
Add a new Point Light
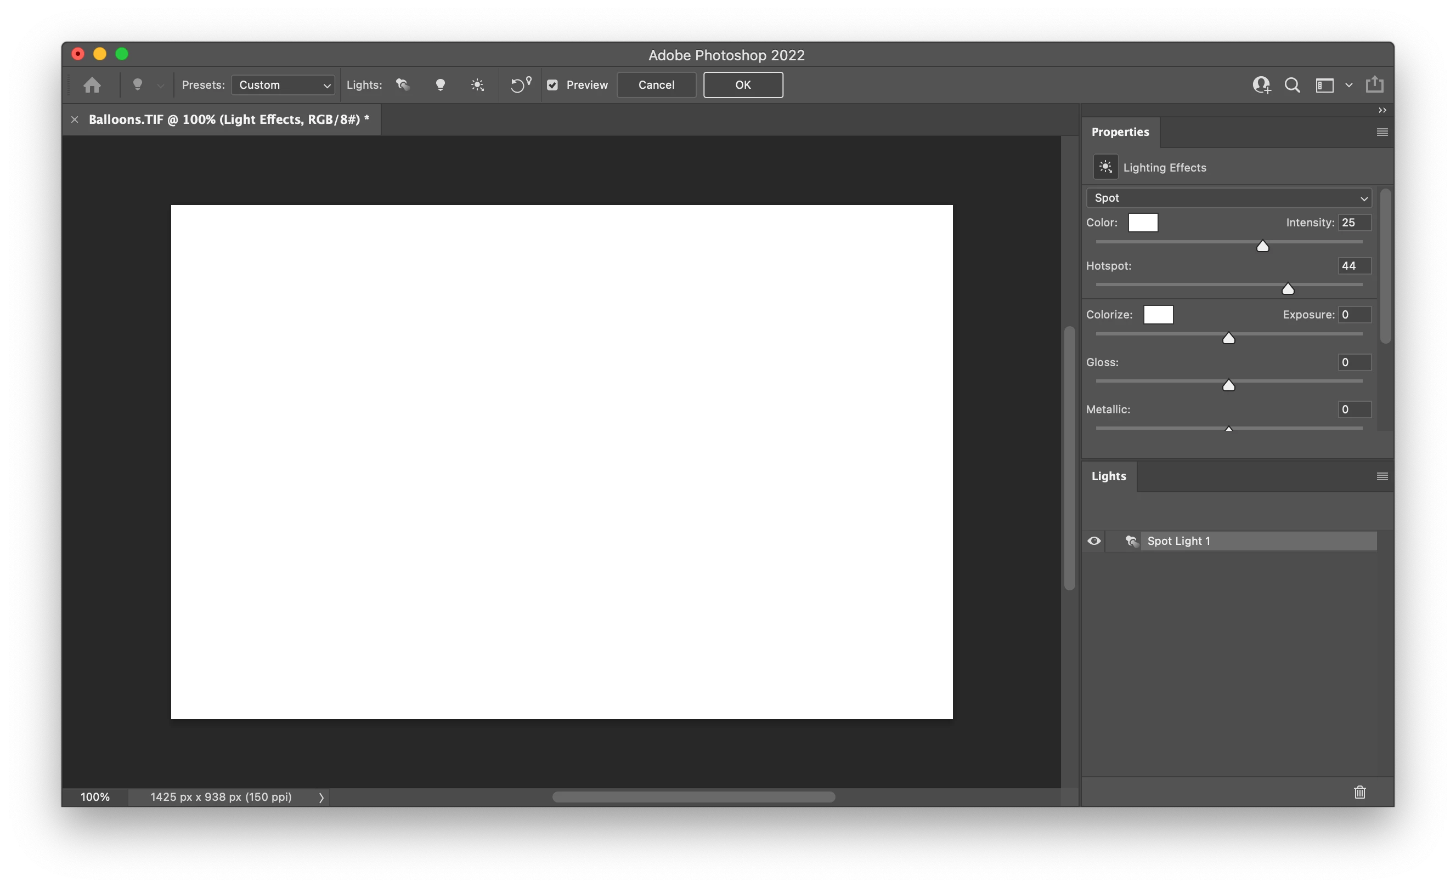440,85
